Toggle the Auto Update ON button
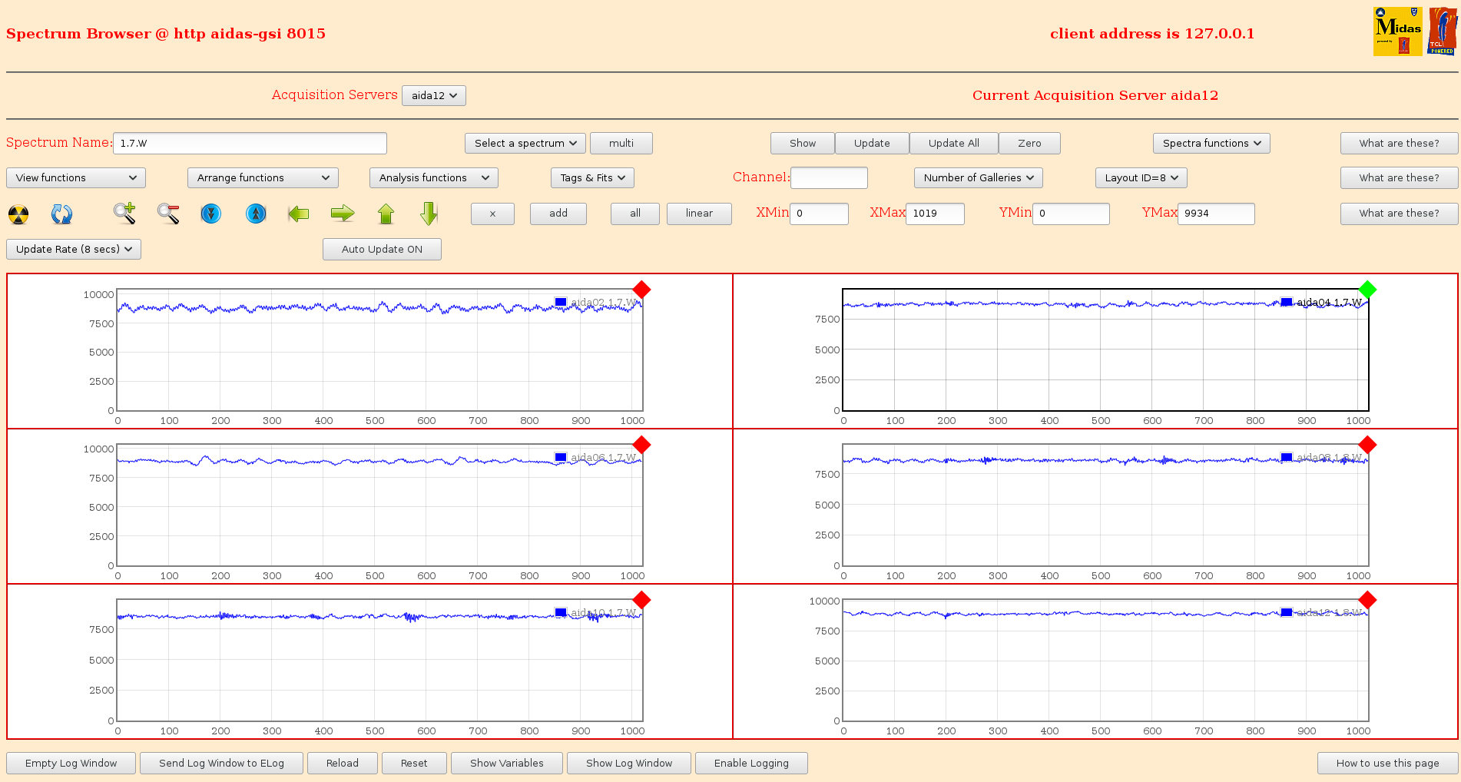Image resolution: width=1461 pixels, height=782 pixels. pyautogui.click(x=382, y=250)
